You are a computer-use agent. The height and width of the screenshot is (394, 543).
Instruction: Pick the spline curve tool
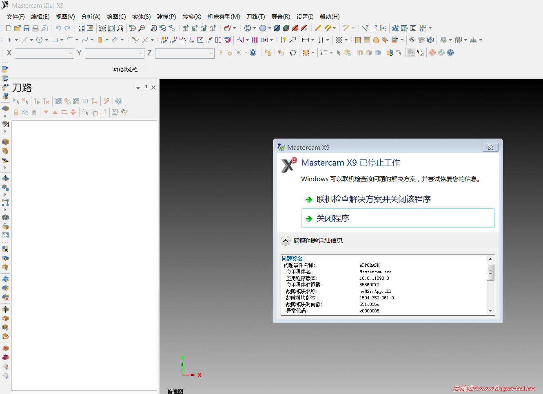pyautogui.click(x=85, y=40)
